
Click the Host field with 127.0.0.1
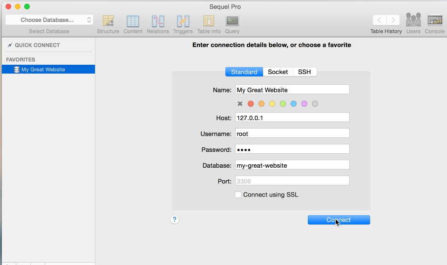coord(292,117)
